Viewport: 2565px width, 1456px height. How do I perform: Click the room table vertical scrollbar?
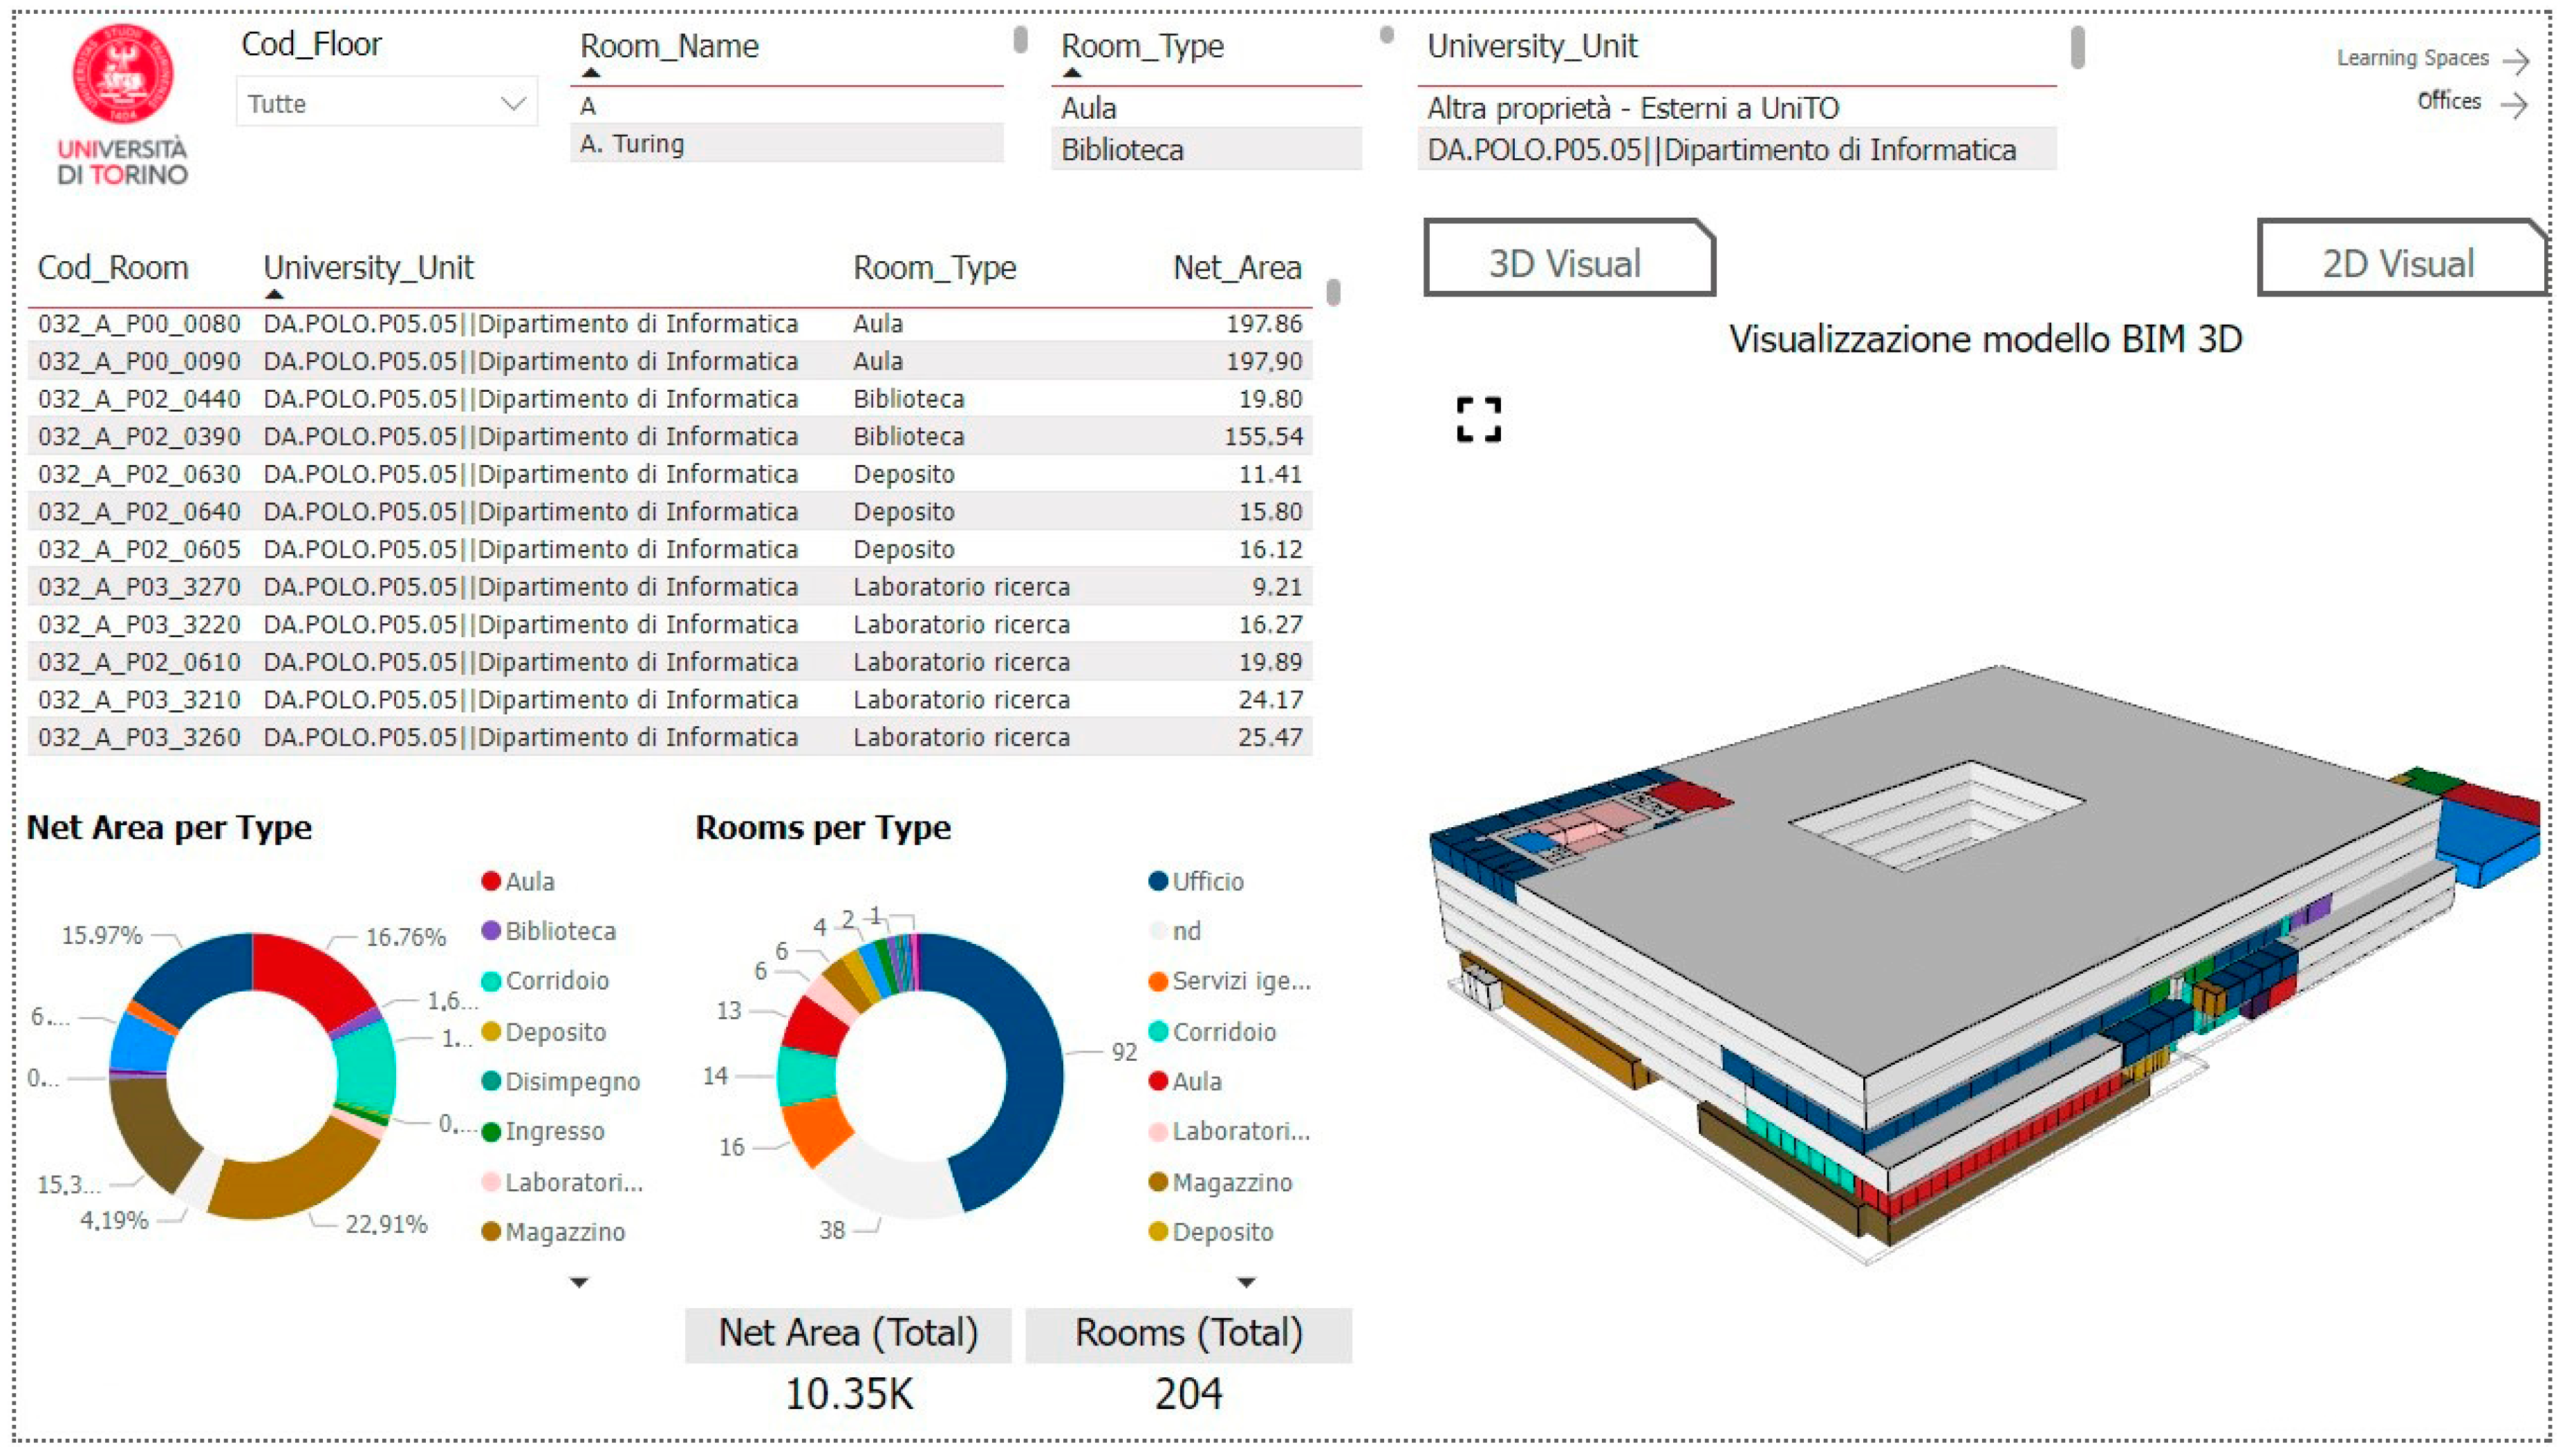(1332, 292)
